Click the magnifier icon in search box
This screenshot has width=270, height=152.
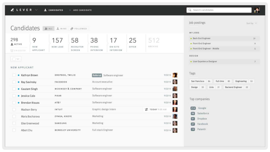click(x=190, y=10)
